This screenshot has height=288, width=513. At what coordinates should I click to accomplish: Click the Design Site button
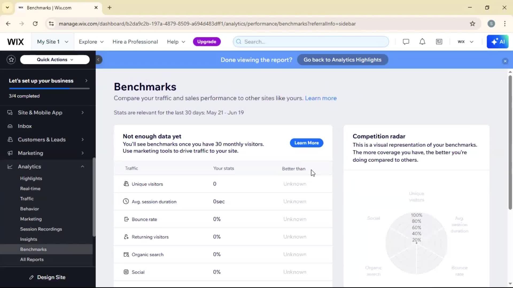[x=48, y=277]
